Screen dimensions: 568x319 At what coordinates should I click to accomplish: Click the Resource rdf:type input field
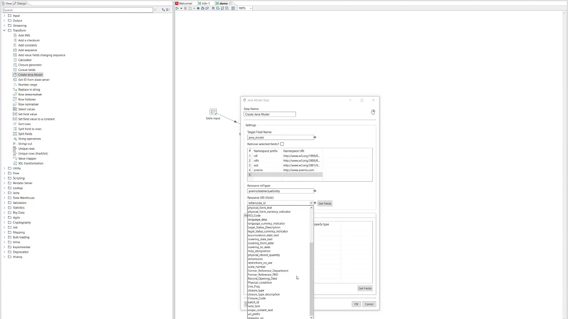(x=280, y=191)
